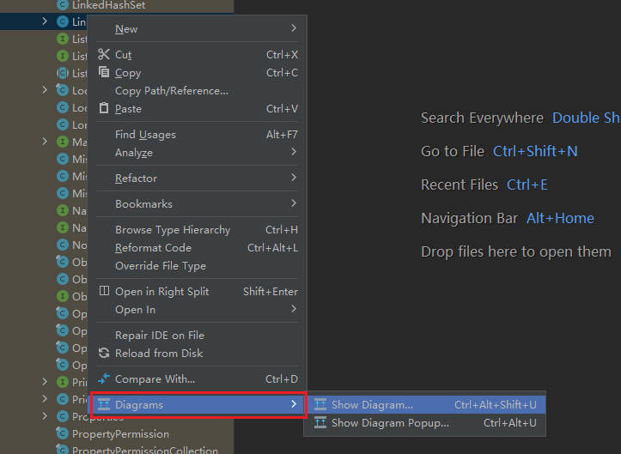Image resolution: width=621 pixels, height=454 pixels.
Task: Select Reformat Code menu entry
Action: 153,248
